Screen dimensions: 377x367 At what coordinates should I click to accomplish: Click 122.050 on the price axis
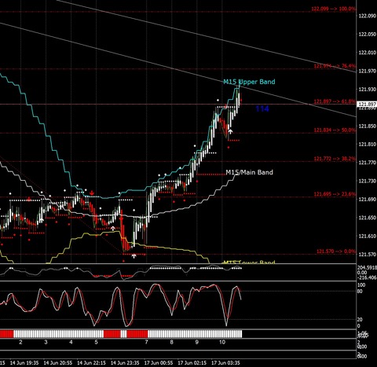click(367, 35)
